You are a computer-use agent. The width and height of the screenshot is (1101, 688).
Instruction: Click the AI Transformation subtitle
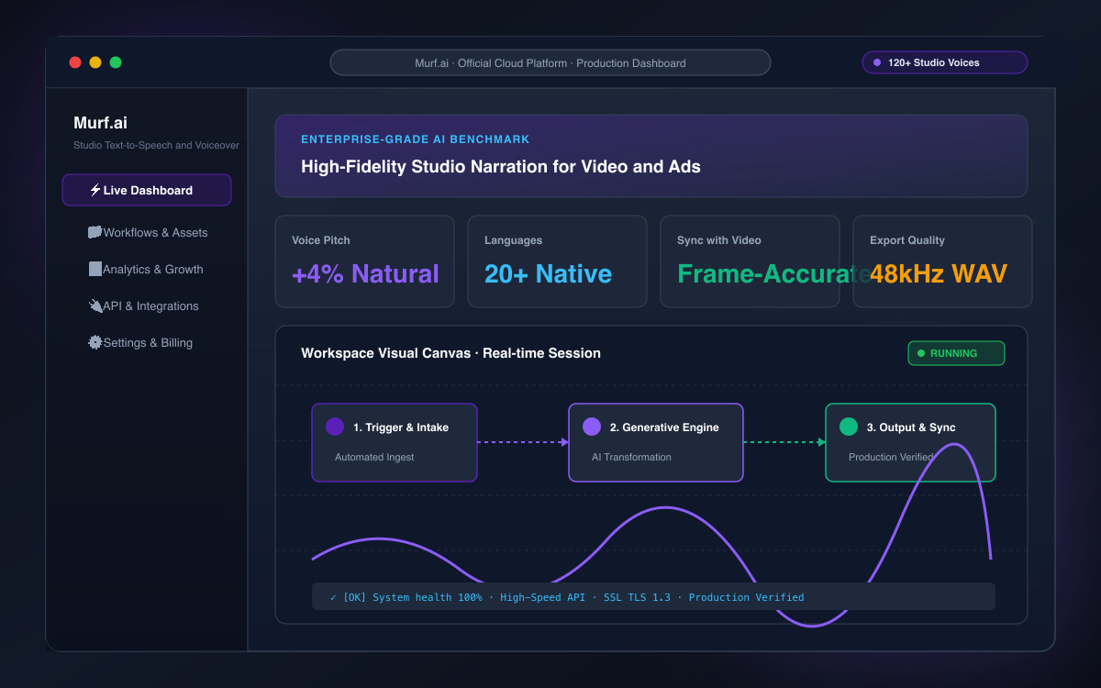tap(631, 457)
